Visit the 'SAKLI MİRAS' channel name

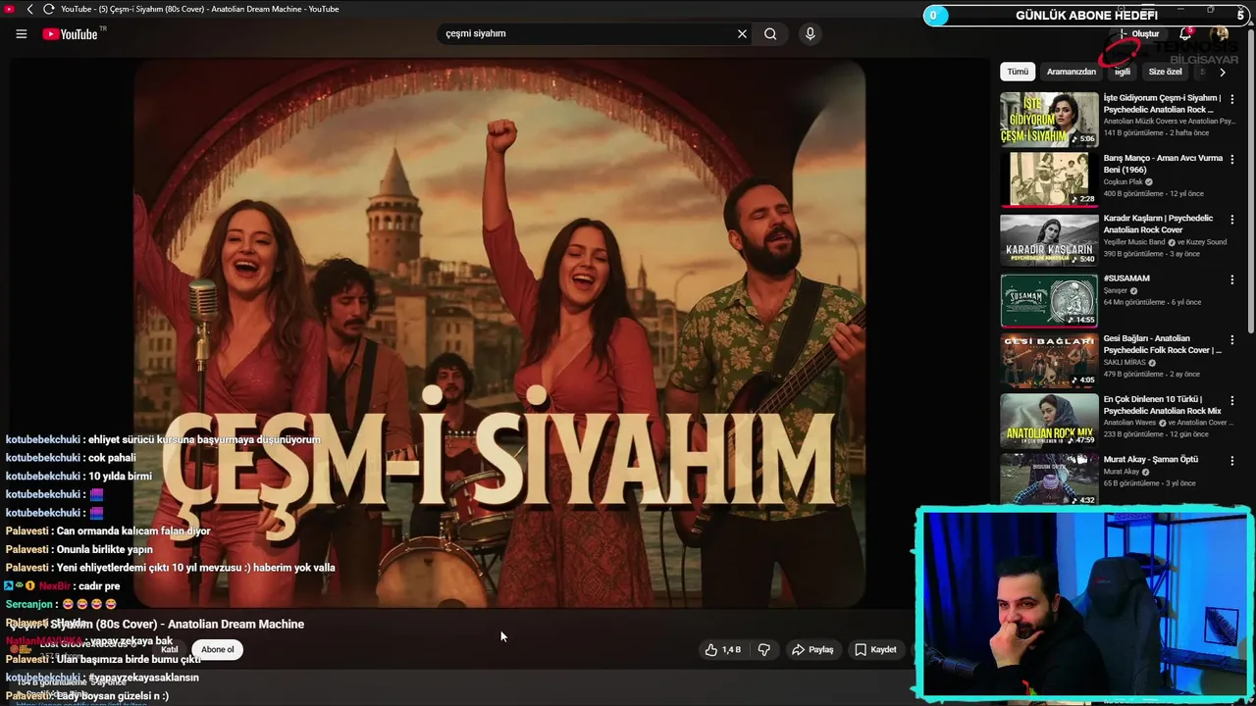click(x=1125, y=362)
